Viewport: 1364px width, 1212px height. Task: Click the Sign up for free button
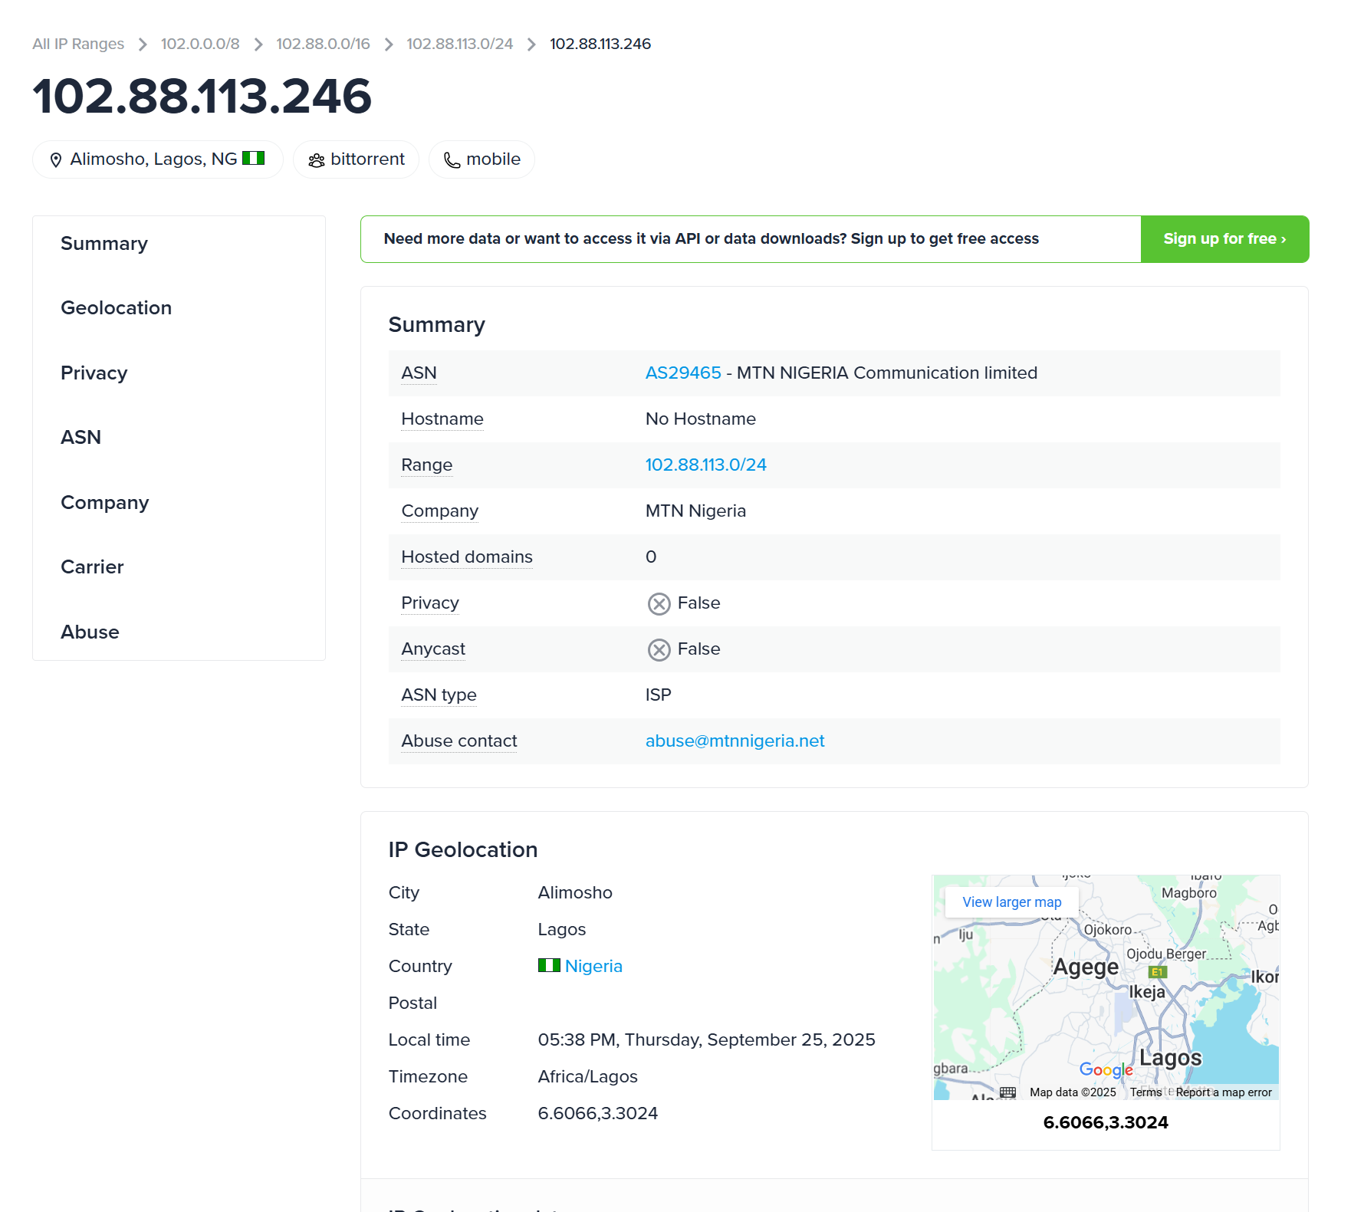tap(1224, 239)
